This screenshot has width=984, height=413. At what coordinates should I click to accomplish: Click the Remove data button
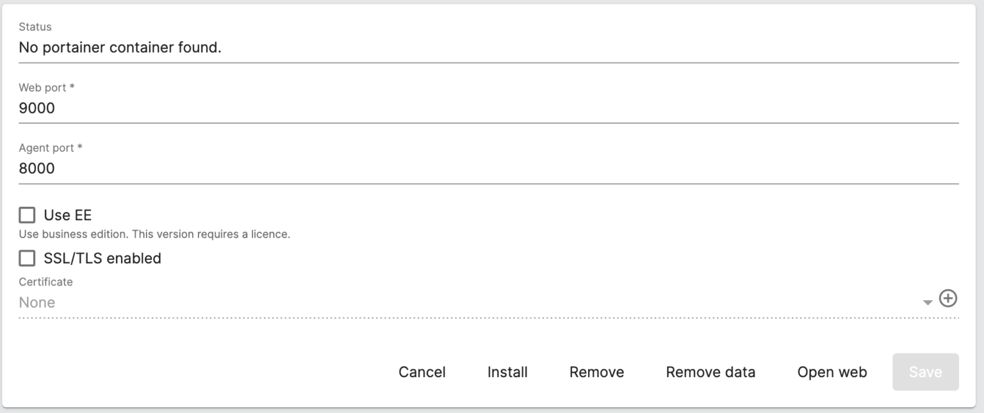(710, 372)
